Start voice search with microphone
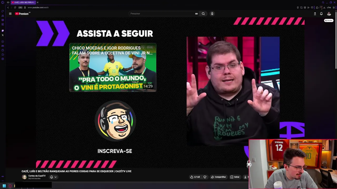Screen dimensions: 337x189 212,14
